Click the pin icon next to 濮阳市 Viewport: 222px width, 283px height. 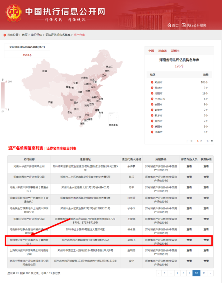(152, 127)
